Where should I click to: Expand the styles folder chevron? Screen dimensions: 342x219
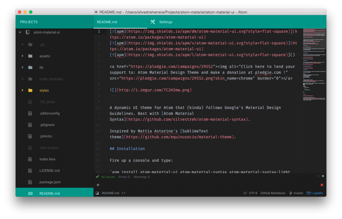click(22, 90)
